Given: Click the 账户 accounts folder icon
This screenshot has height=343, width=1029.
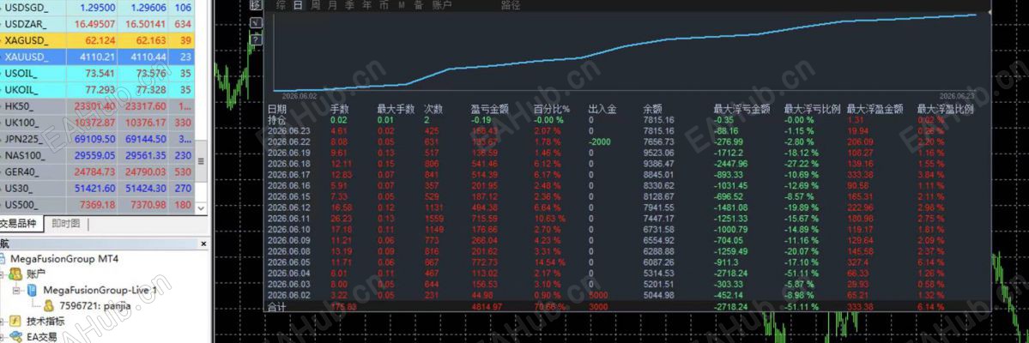Looking at the screenshot, I should (15, 274).
